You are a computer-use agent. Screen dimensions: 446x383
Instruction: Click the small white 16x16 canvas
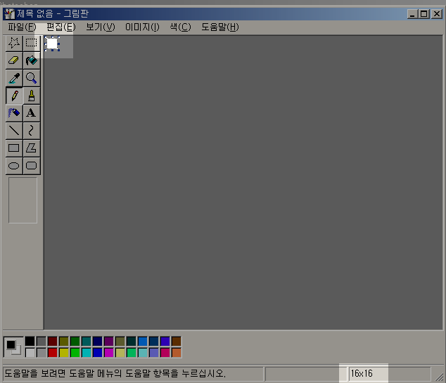pos(52,44)
